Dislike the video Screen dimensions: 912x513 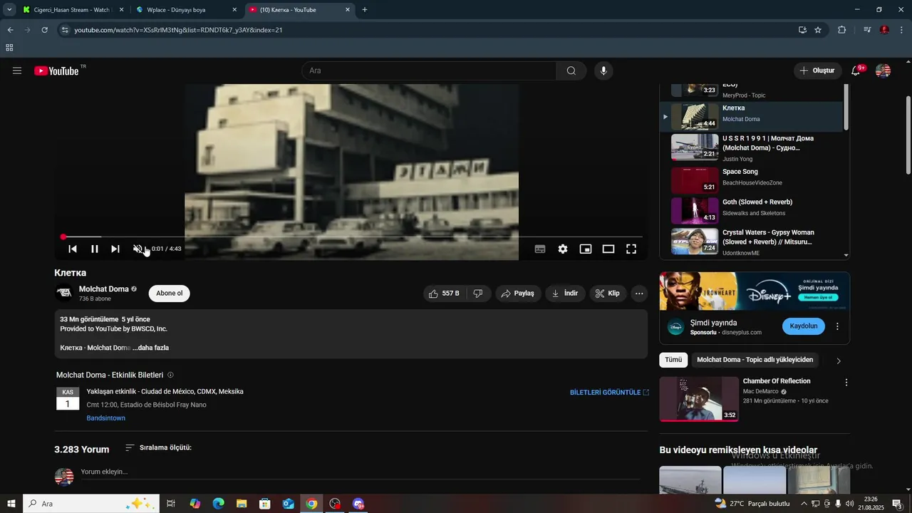click(x=479, y=294)
